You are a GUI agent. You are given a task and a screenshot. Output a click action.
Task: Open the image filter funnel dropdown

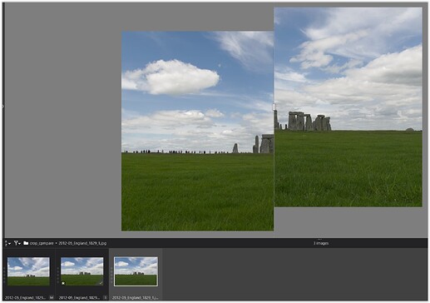click(x=17, y=243)
